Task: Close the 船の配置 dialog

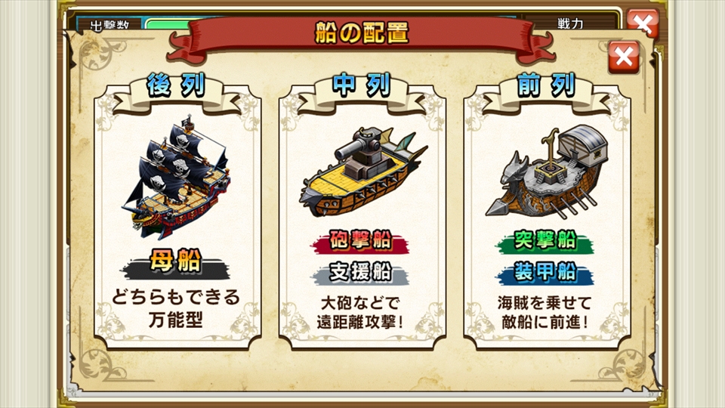Action: [x=624, y=57]
